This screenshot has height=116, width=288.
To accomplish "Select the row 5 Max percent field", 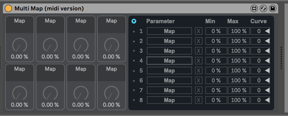I will (x=239, y=71).
